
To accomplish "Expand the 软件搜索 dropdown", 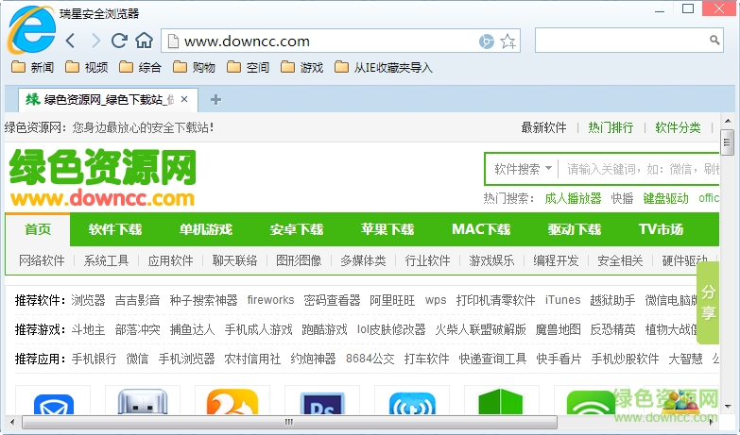I will click(x=523, y=169).
